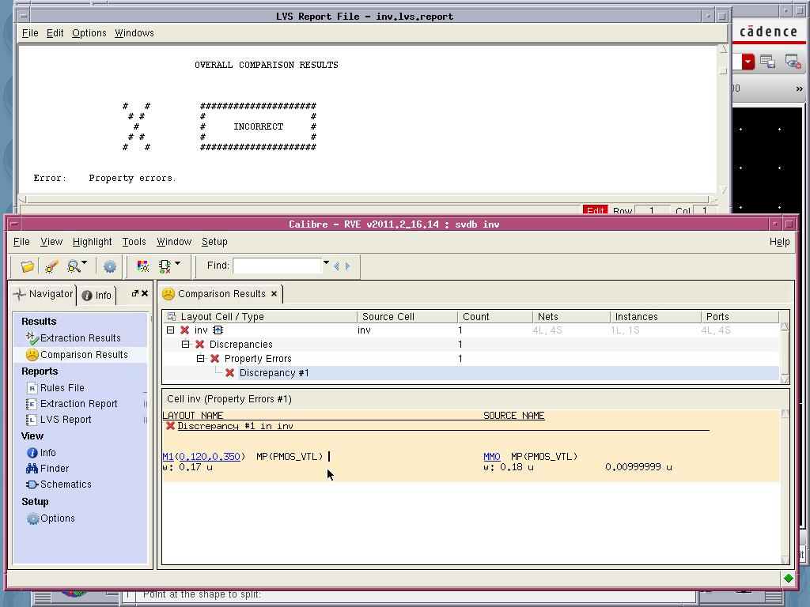Select the Discrepancy #1 row
810x607 pixels.
click(x=470, y=373)
